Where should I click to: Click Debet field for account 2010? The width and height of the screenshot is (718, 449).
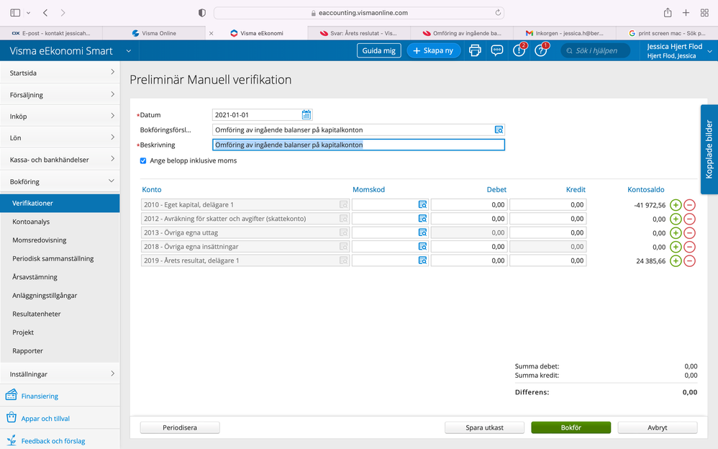click(x=469, y=205)
